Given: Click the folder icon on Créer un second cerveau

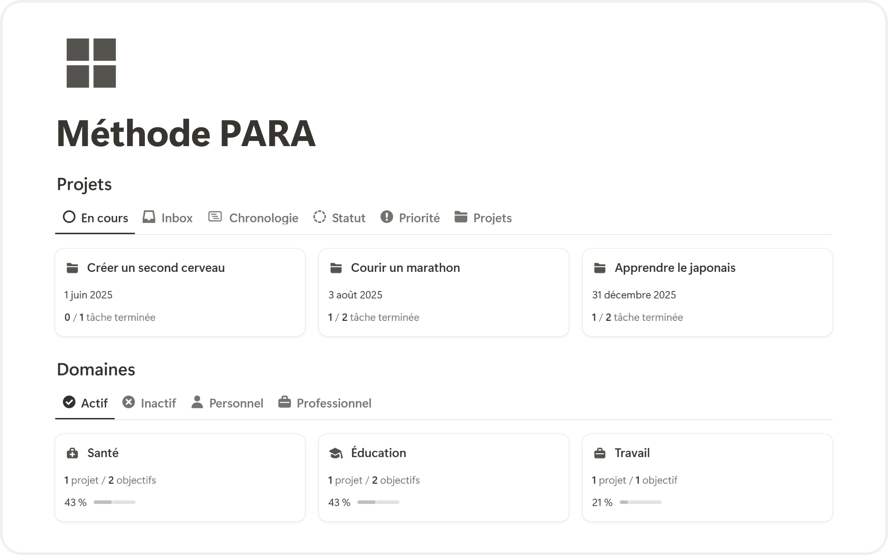Looking at the screenshot, I should tap(72, 268).
